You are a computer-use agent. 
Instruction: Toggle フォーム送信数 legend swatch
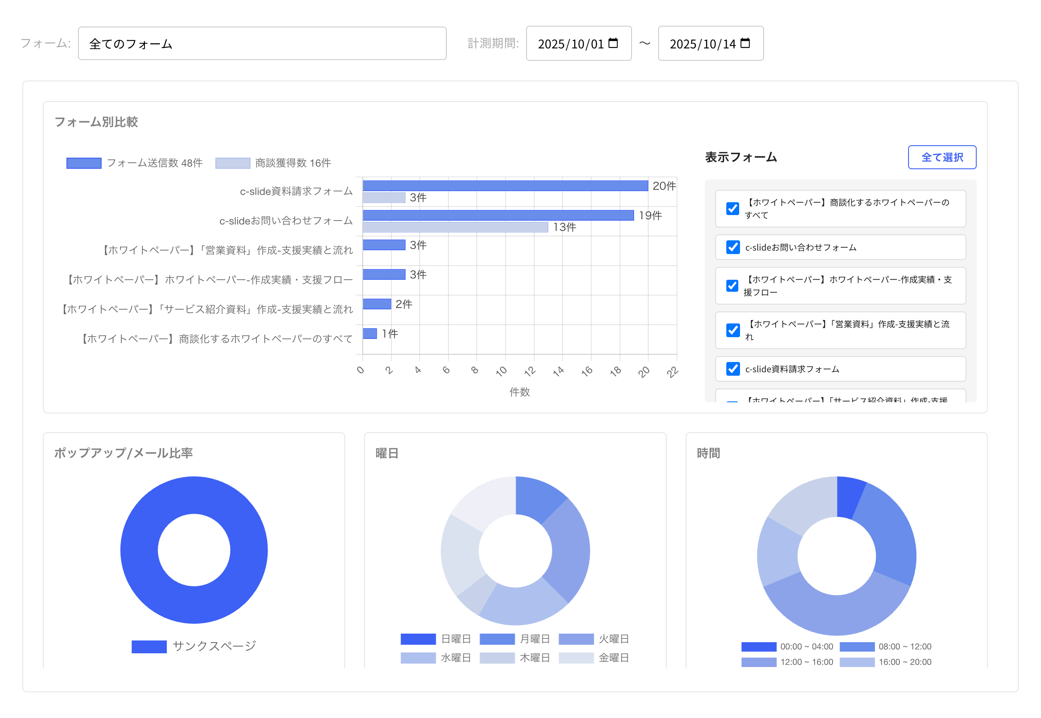[84, 163]
